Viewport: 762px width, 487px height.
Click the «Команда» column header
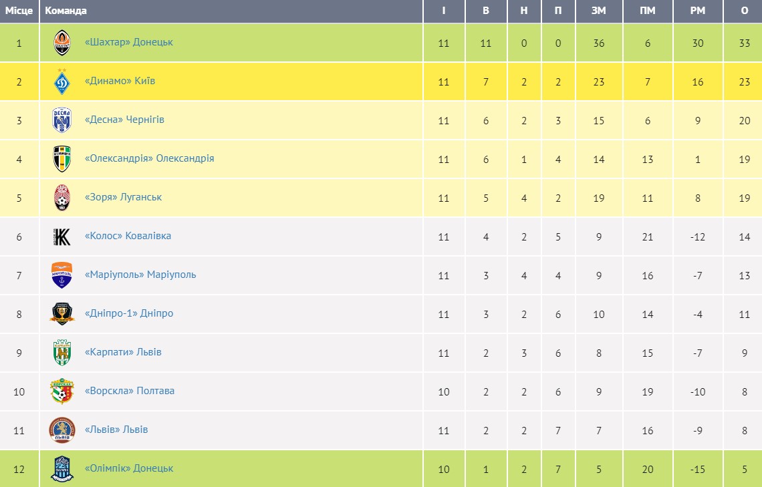click(66, 11)
